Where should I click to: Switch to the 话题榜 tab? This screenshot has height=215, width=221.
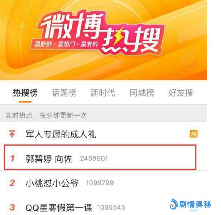[x=64, y=93]
